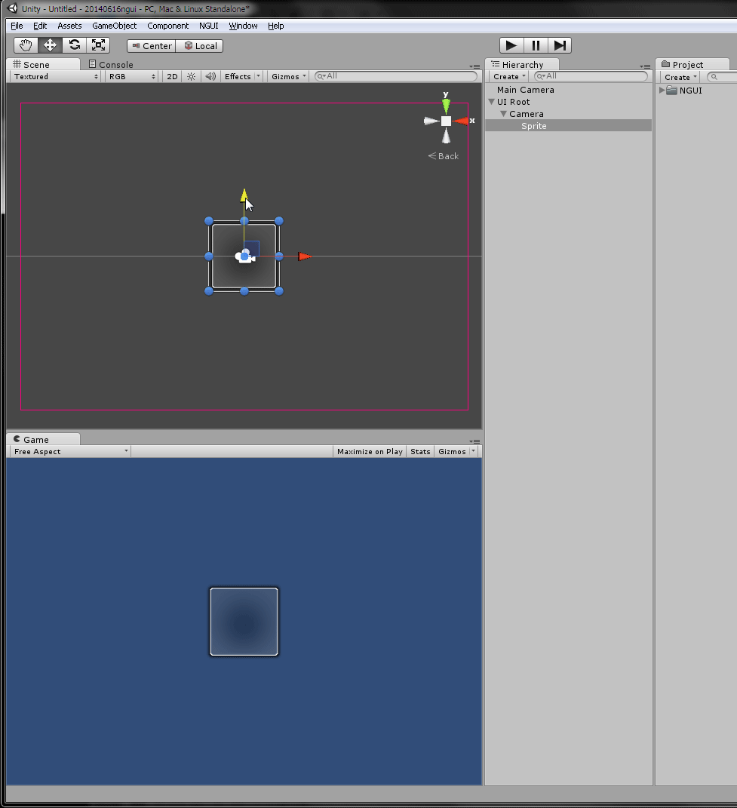The height and width of the screenshot is (808, 737).
Task: Open the Window menu
Action: [x=243, y=26]
